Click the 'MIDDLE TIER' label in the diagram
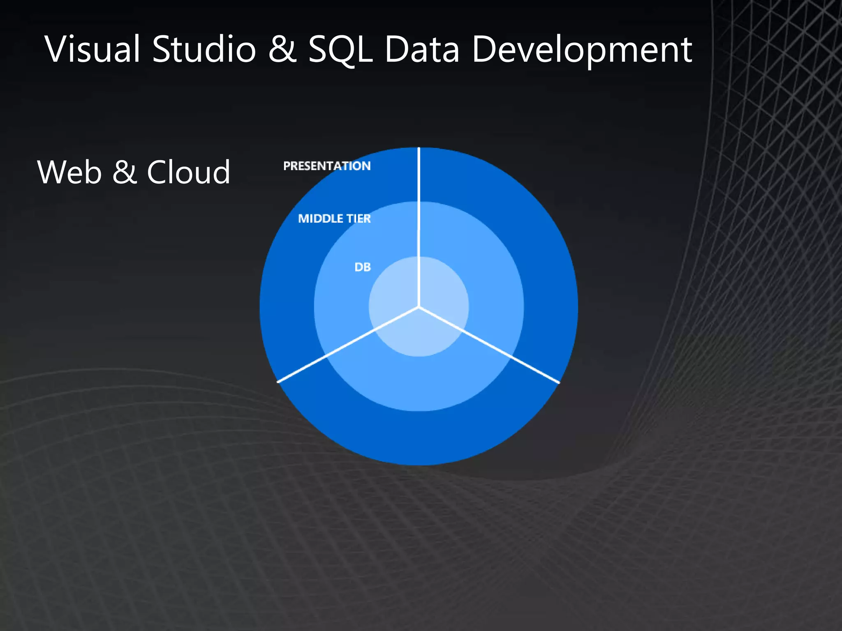The image size is (842, 631). click(x=334, y=219)
